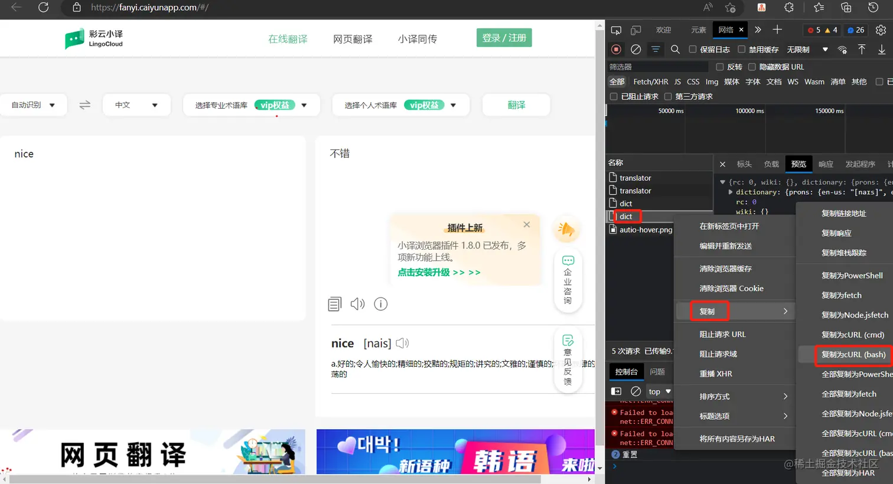The height and width of the screenshot is (484, 893).
Task: Stop recording the network log
Action: pos(616,50)
